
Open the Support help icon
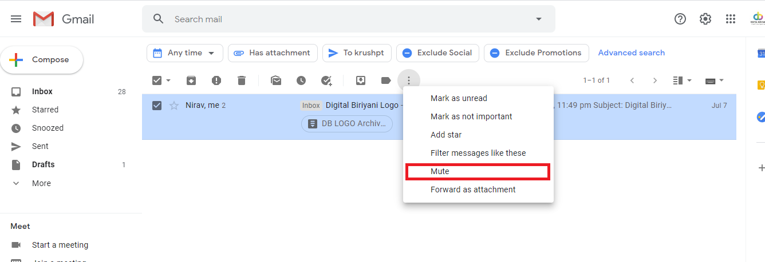point(680,19)
